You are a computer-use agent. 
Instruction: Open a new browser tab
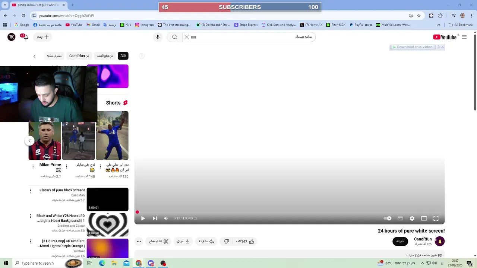tap(72, 5)
